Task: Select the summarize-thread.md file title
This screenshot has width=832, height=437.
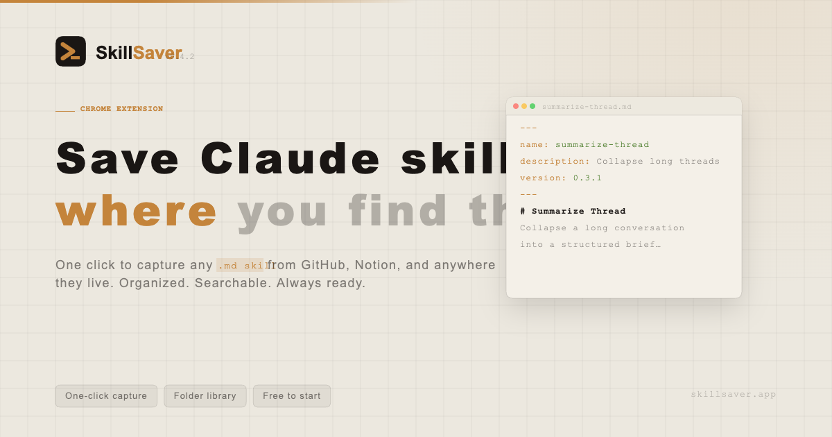Action: pyautogui.click(x=587, y=107)
